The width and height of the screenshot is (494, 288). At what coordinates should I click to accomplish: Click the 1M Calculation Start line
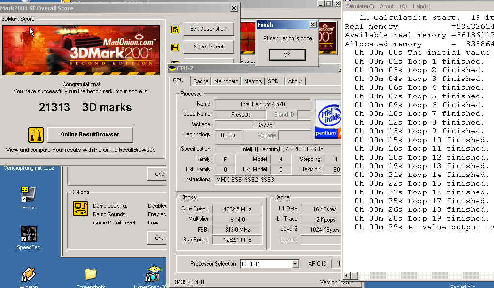point(427,17)
